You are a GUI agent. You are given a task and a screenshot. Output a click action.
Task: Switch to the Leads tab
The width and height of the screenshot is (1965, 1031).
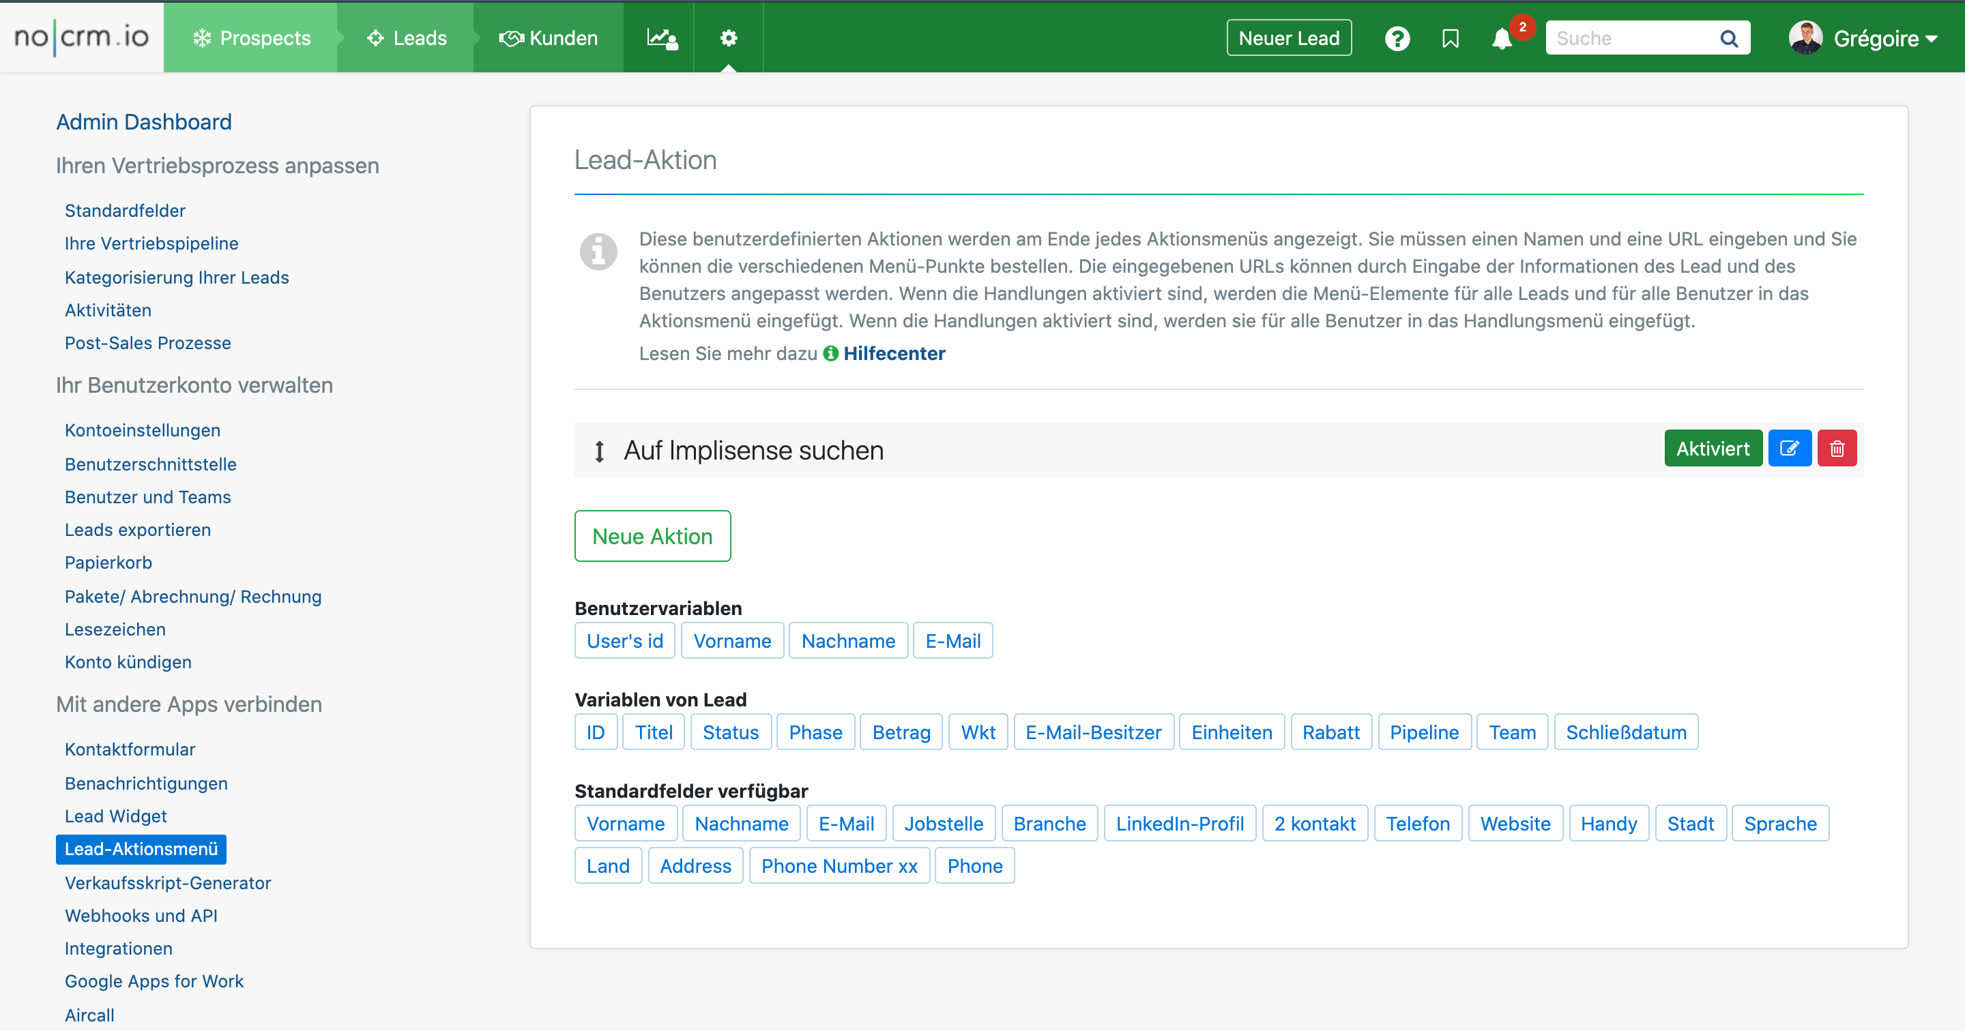406,38
